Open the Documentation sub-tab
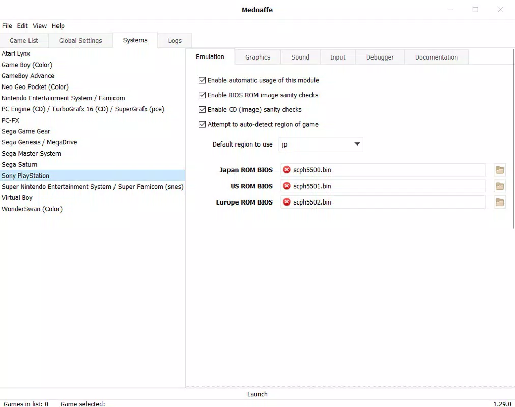The image size is (515, 407). coord(437,57)
